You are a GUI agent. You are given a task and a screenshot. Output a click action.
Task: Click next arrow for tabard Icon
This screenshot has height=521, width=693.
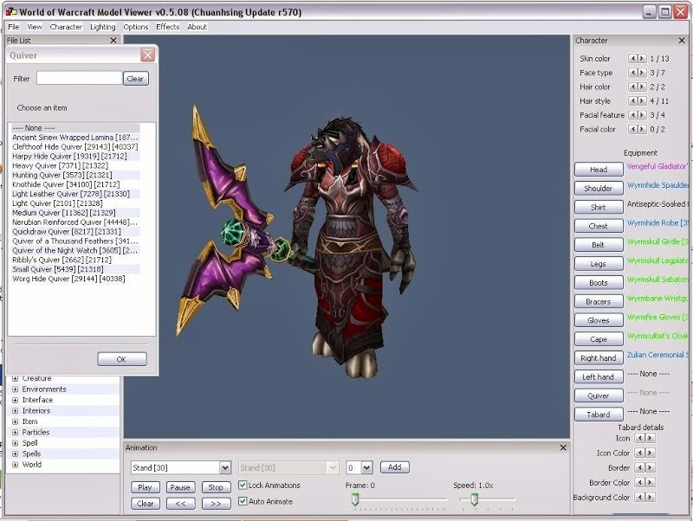(650, 438)
